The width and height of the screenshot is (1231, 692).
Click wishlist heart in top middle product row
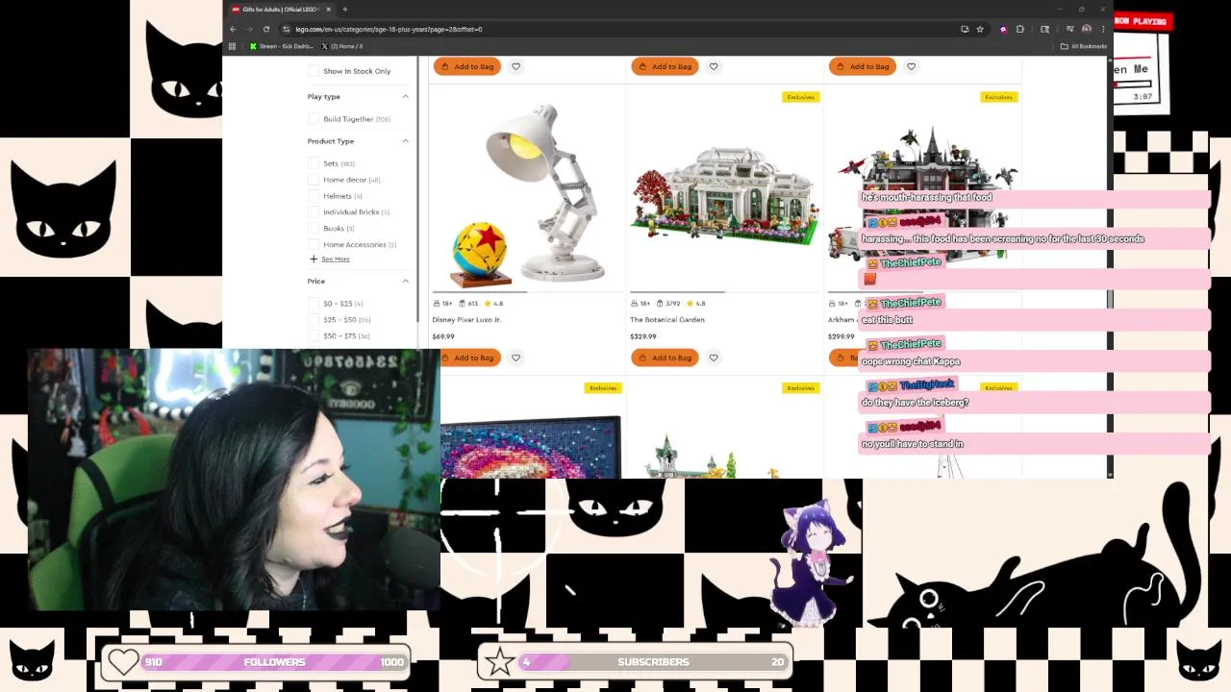point(714,66)
